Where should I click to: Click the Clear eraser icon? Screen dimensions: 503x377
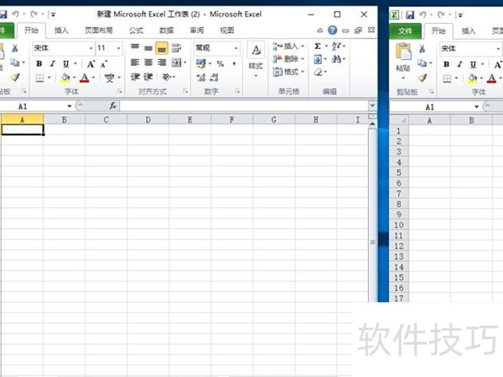click(x=318, y=72)
